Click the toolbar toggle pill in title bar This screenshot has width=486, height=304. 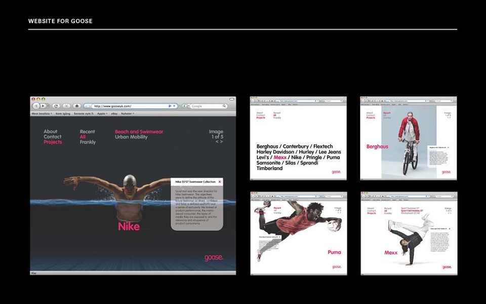pos(231,99)
